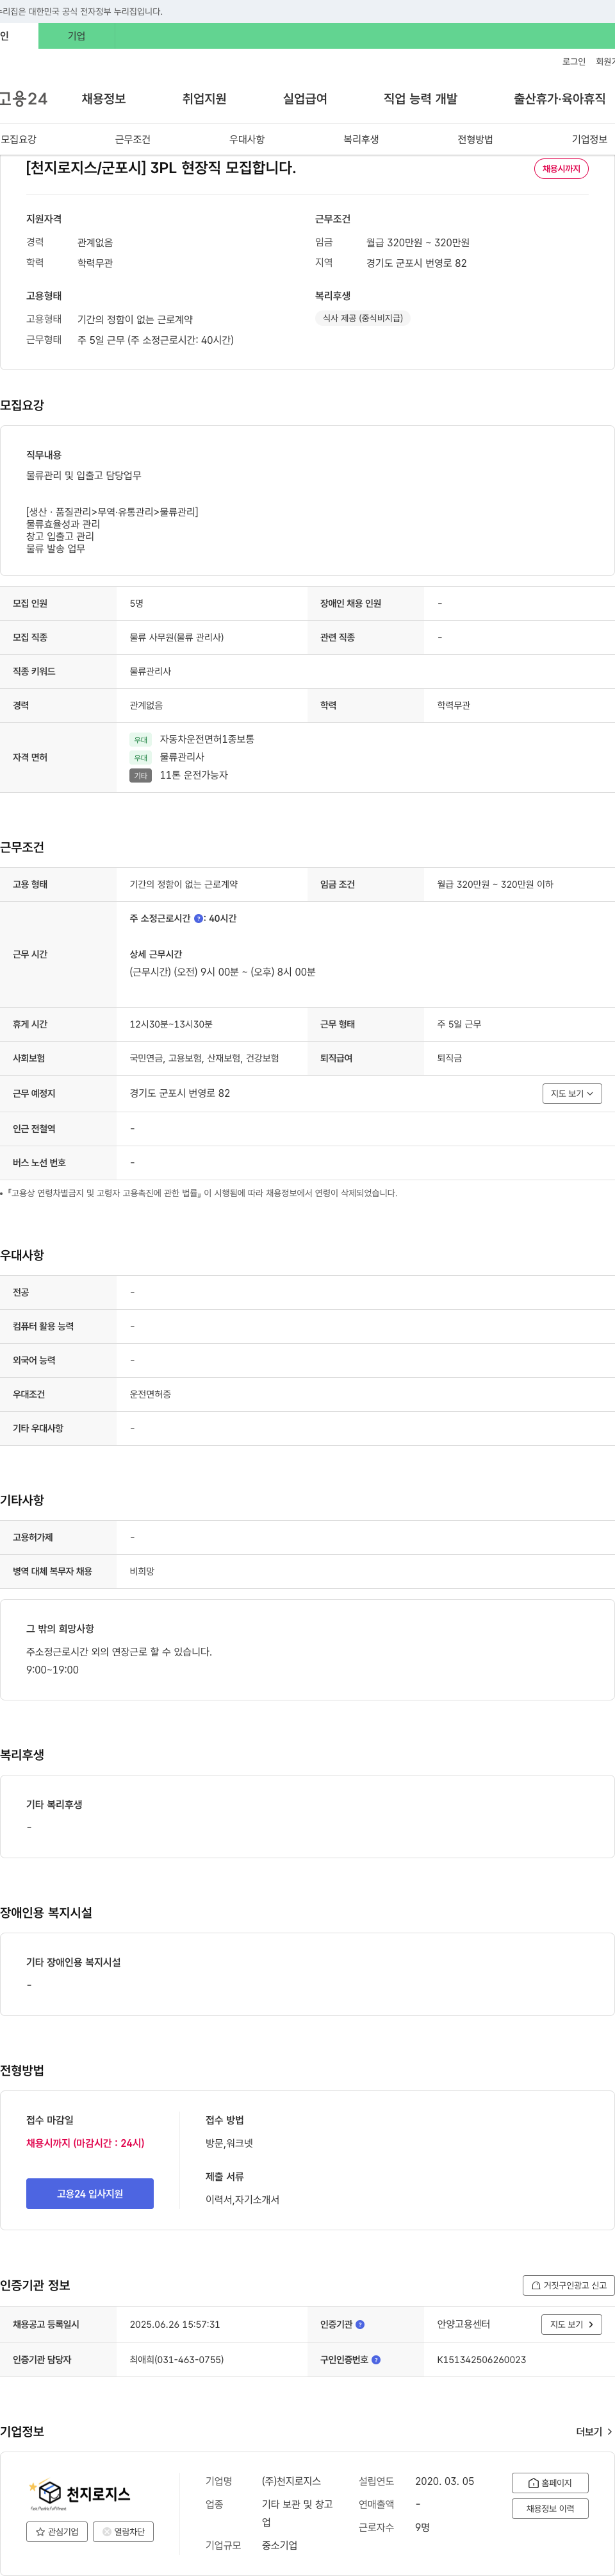
Task: Click the 로그인 link
Action: pyautogui.click(x=574, y=62)
